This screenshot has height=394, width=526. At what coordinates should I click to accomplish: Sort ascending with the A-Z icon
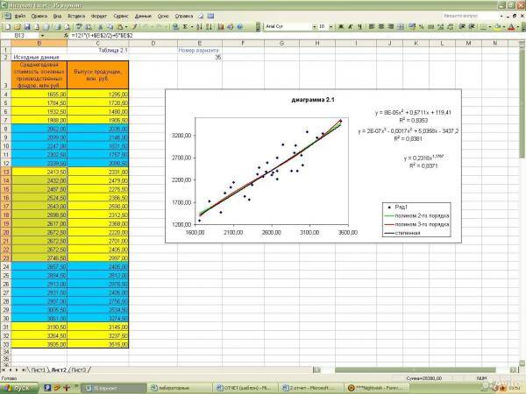[x=199, y=26]
